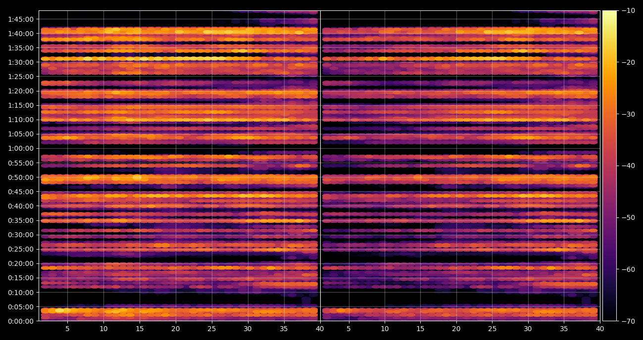Click the −20 colorbar tick label
The width and height of the screenshot is (643, 340).
[628, 62]
